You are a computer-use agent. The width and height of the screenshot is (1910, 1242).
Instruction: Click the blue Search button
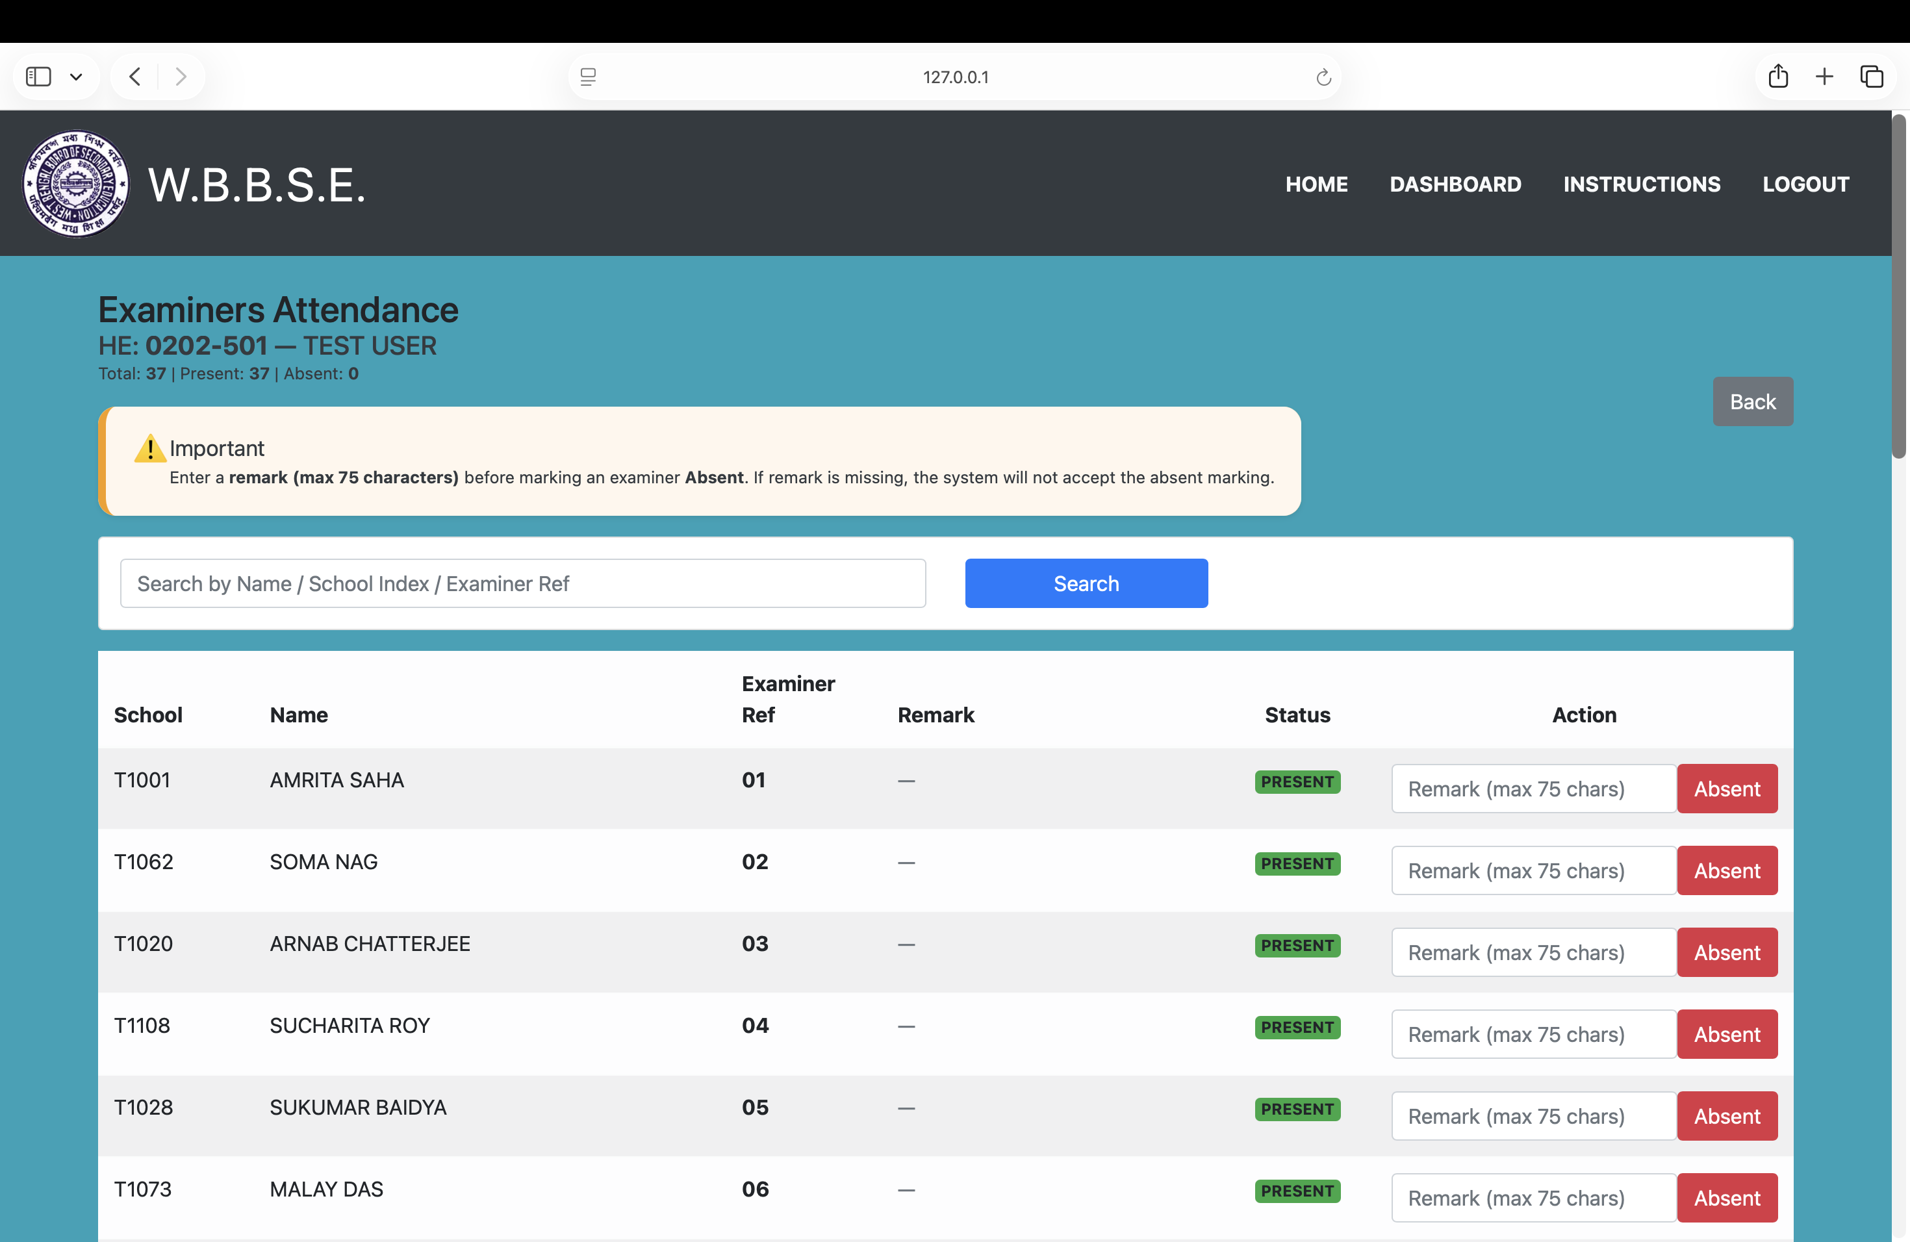click(x=1086, y=583)
